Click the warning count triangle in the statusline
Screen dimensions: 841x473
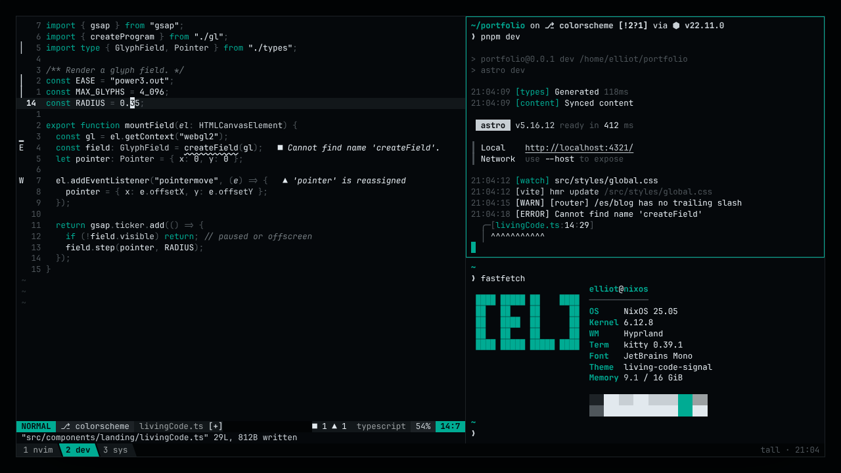click(x=334, y=426)
